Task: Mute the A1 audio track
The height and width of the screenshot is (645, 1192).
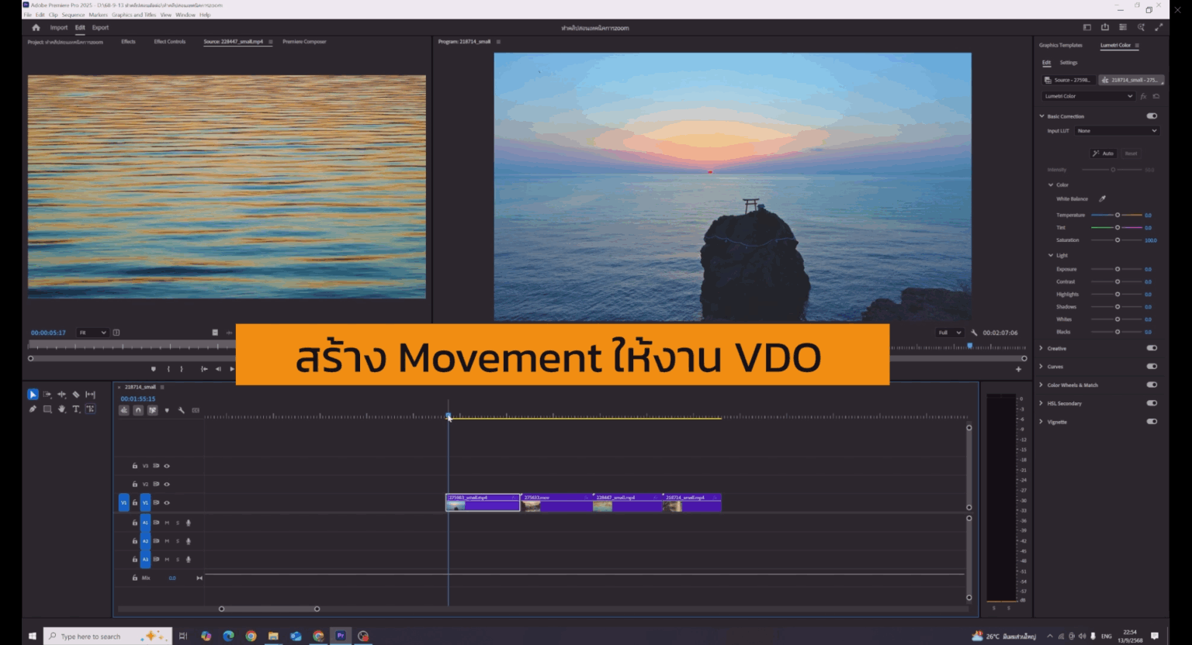Action: pos(167,523)
